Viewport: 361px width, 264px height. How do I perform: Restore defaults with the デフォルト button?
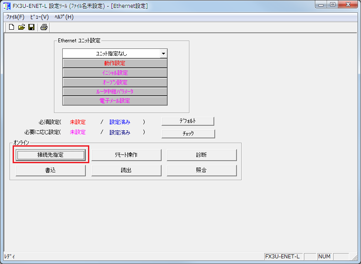tap(188, 121)
